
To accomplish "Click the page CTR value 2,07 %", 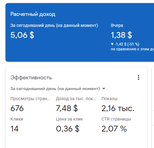I will (114, 129).
